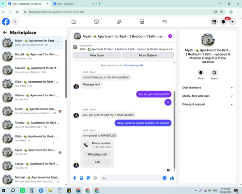The height and width of the screenshot is (194, 242).
Task: Open the Kristin conversation
Action: (32, 111)
